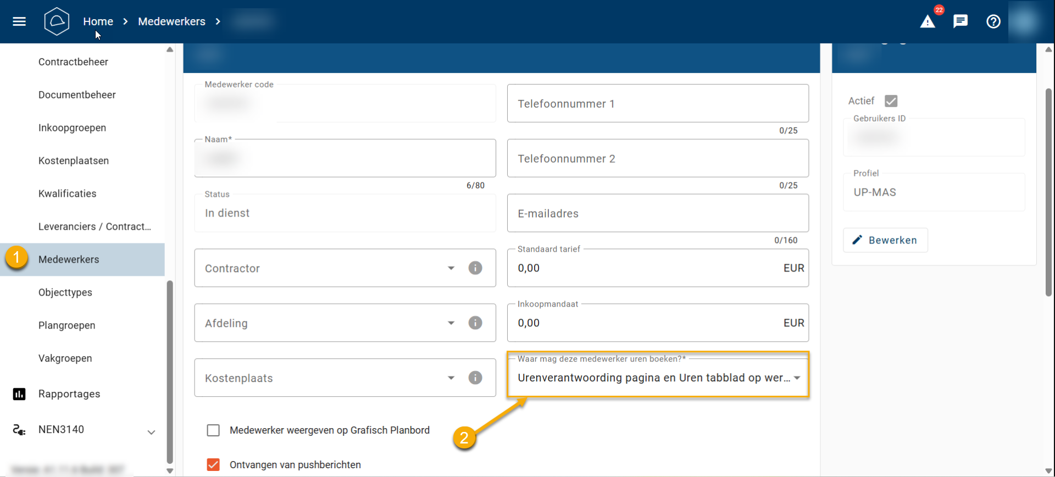
Task: Expand the NEN3140 sidebar section
Action: tap(151, 432)
